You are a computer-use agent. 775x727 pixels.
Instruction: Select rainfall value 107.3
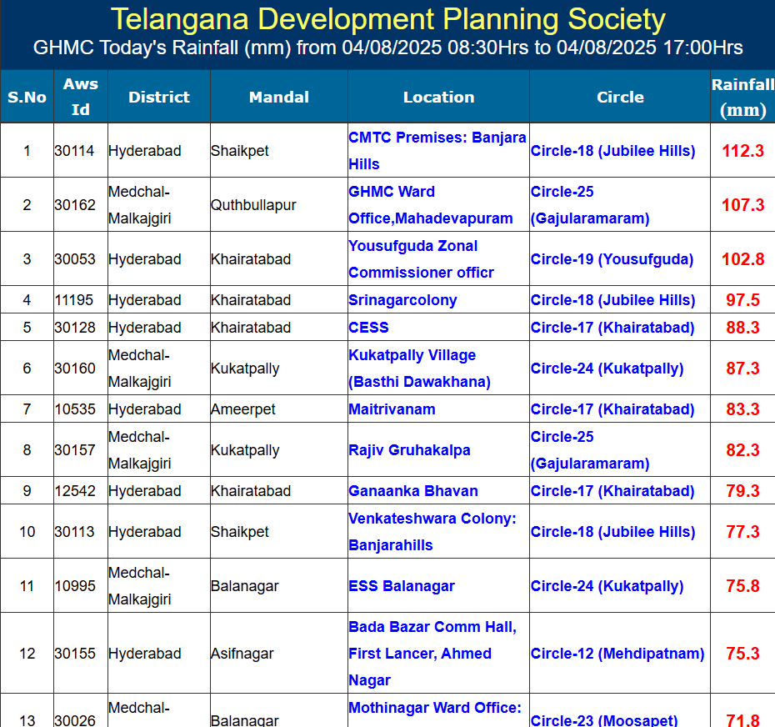[x=742, y=205]
